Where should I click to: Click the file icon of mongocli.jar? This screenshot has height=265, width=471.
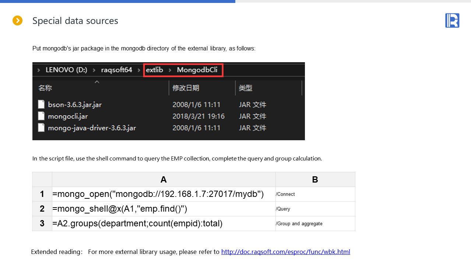[41, 116]
